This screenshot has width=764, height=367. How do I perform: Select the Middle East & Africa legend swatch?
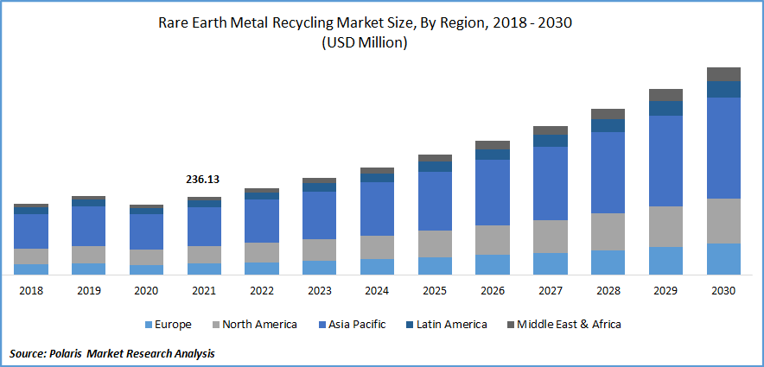pyautogui.click(x=511, y=325)
